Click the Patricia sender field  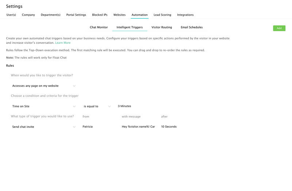pyautogui.click(x=88, y=126)
